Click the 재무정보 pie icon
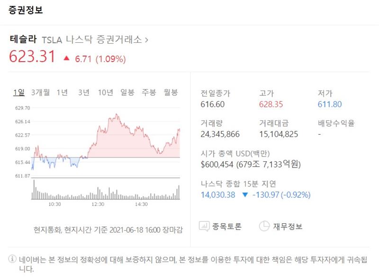This screenshot has width=379, height=279. [x=264, y=226]
